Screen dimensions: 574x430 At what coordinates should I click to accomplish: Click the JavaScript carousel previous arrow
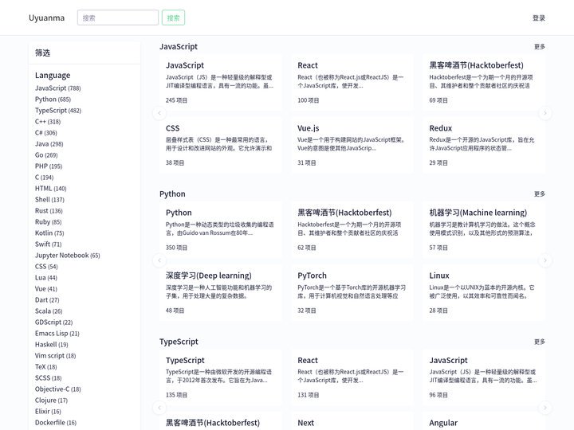click(x=159, y=113)
